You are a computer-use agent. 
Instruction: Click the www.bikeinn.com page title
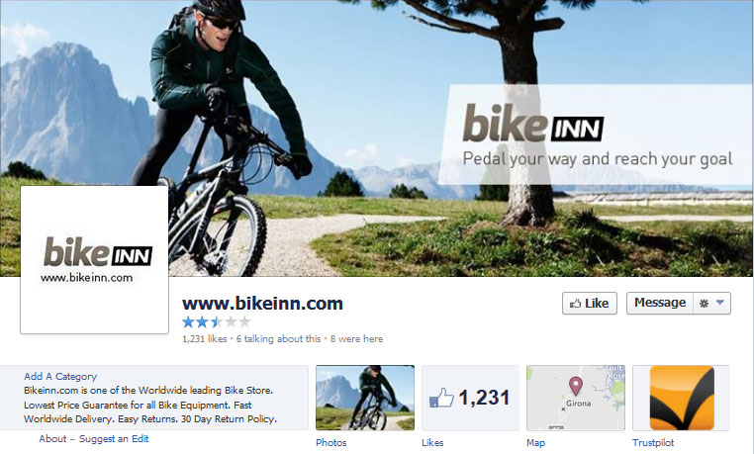[x=262, y=304]
